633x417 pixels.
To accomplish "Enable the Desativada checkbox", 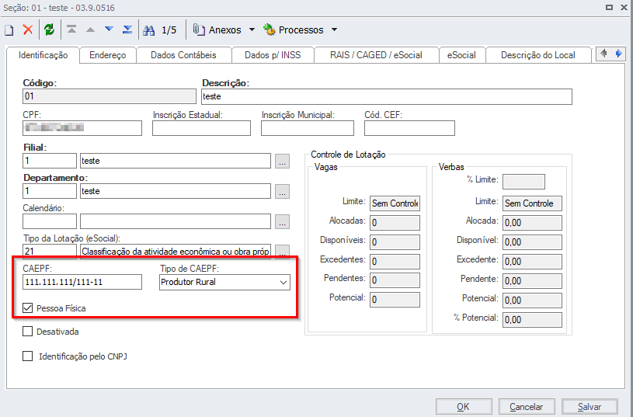I will (x=27, y=332).
